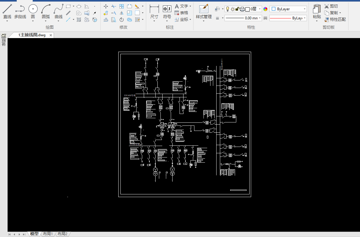This screenshot has height=237, width=360.
Task: Select the Trim tool icon
Action: click(x=114, y=6)
